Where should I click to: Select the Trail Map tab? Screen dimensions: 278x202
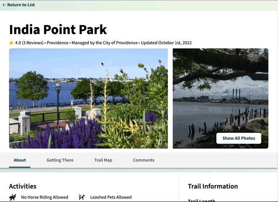pyautogui.click(x=103, y=160)
